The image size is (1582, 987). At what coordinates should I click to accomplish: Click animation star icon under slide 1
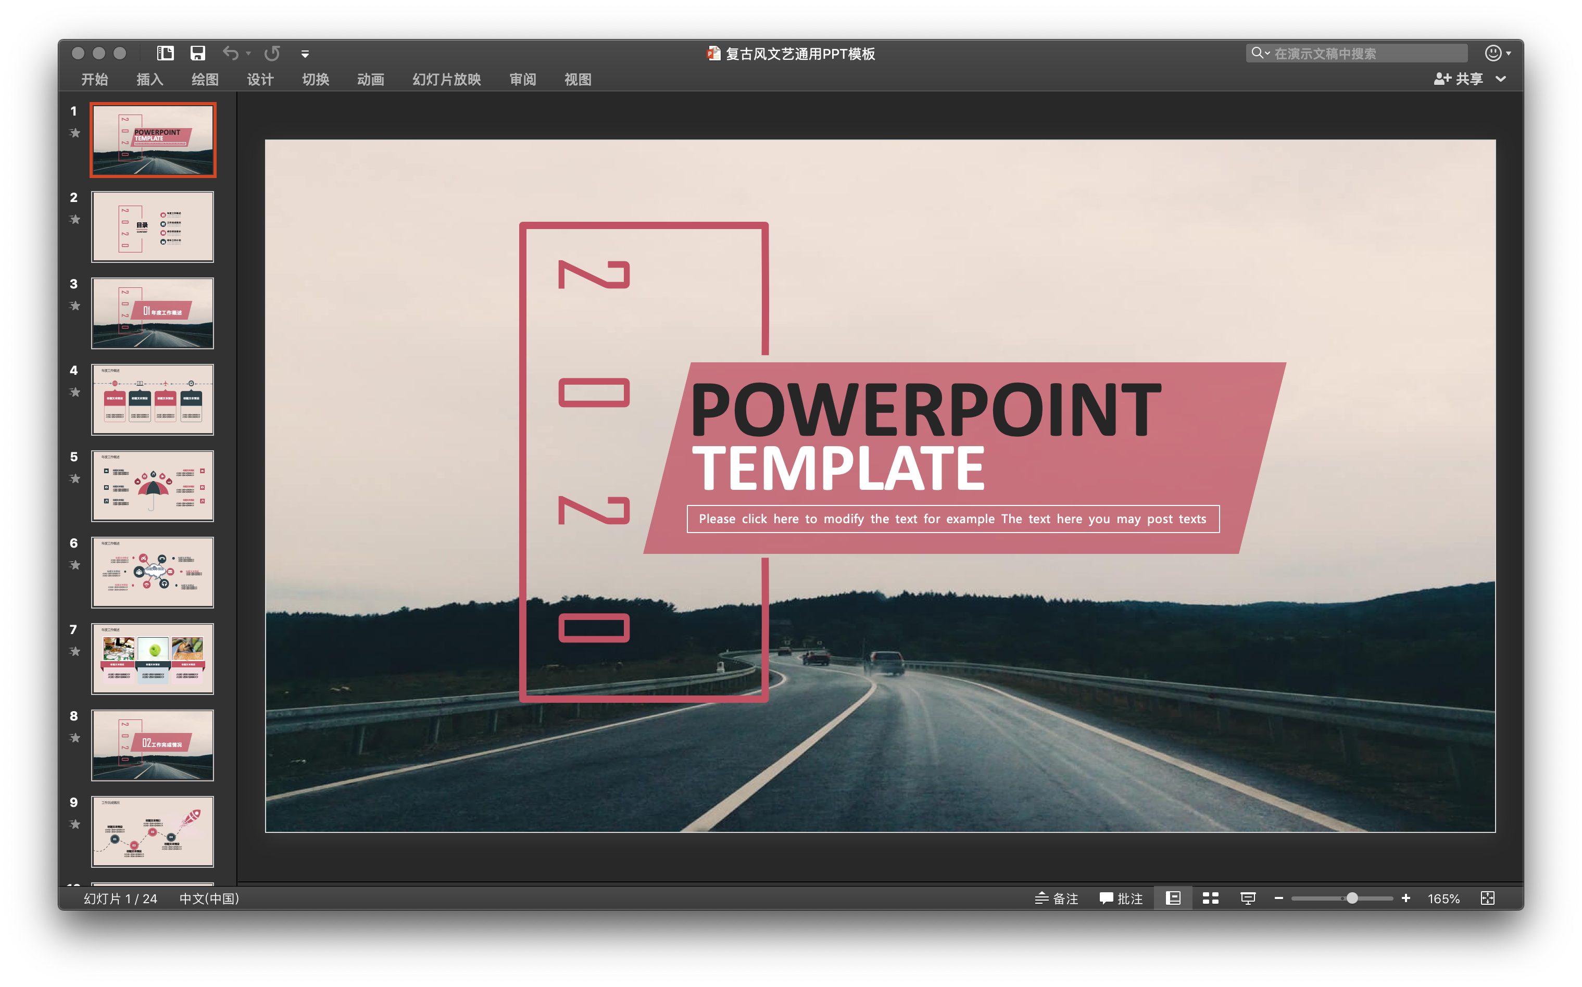[x=75, y=133]
